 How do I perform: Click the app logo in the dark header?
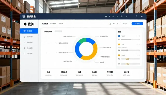24,17
